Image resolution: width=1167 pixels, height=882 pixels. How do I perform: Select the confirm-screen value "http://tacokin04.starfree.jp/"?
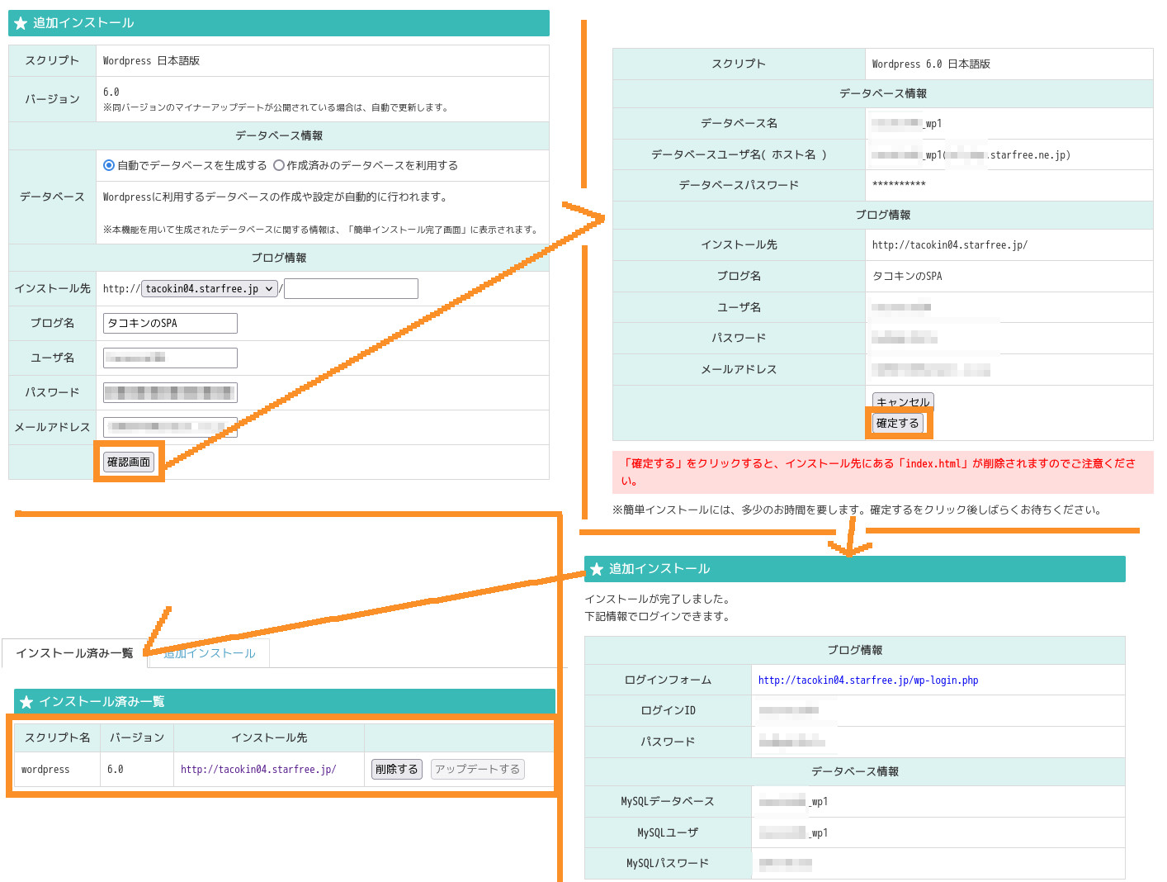(950, 245)
